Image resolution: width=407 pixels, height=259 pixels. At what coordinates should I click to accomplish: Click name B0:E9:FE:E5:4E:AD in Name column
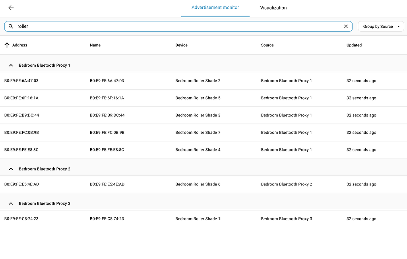pyautogui.click(x=107, y=184)
